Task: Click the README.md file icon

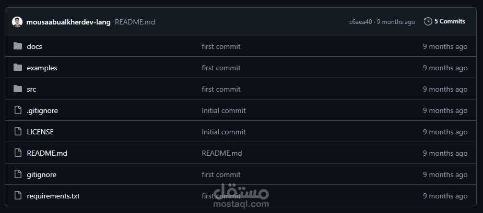Action: [18, 153]
